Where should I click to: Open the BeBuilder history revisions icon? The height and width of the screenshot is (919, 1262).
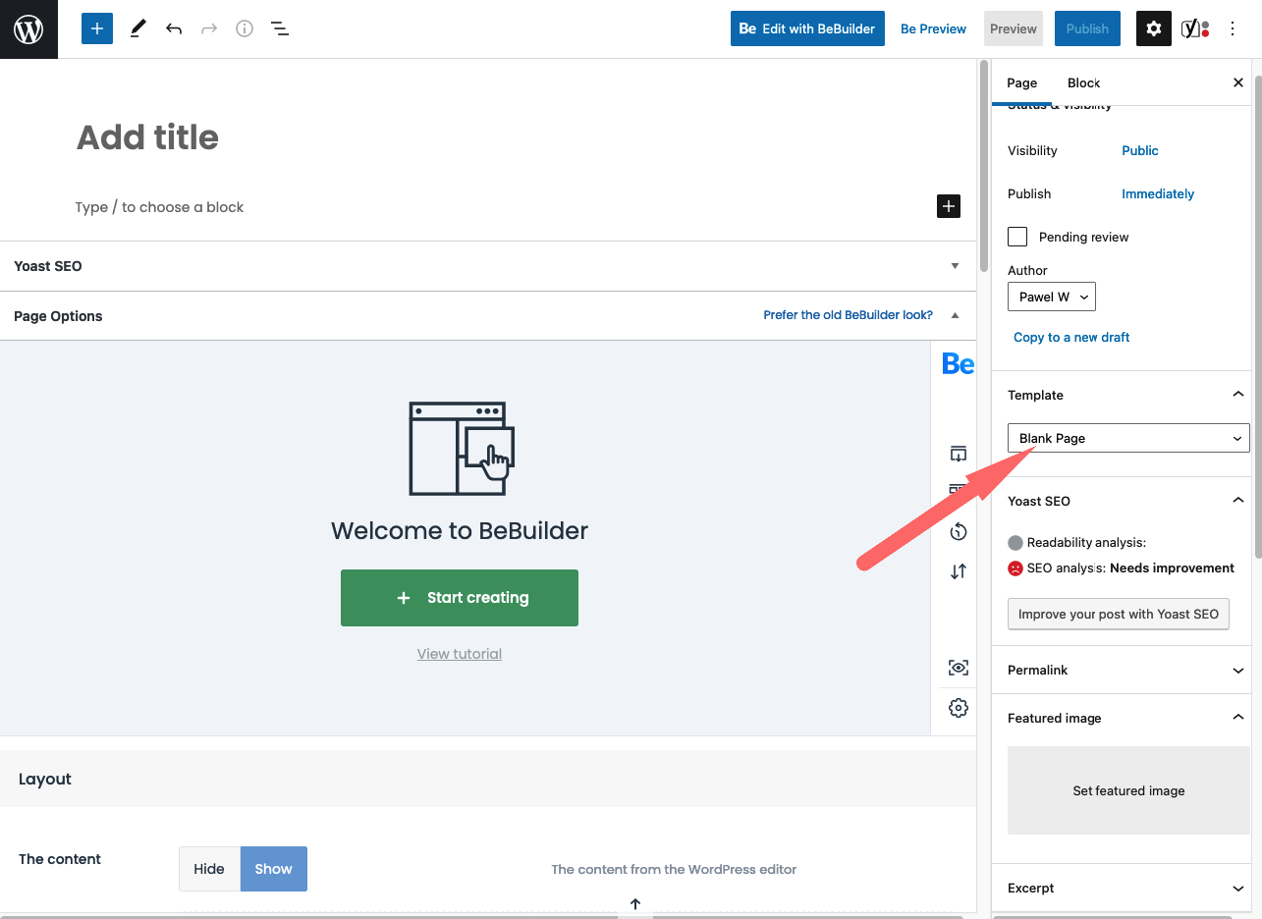[959, 531]
